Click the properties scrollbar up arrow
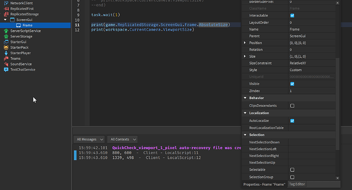 tap(337, 3)
